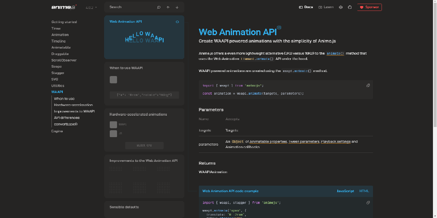This screenshot has width=437, height=218.
Task: Open Hardware-acceleration sidebar subpage
Action: pyautogui.click(x=73, y=105)
